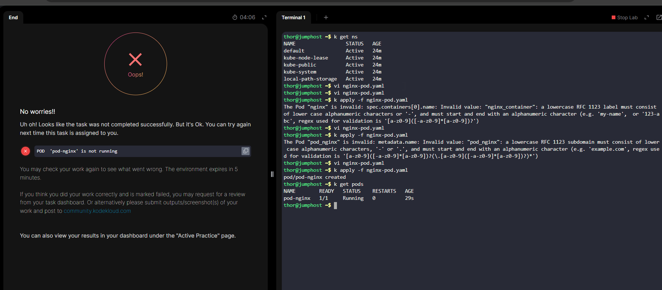Click the red failed status icon
Screen dimensions: 662x290
point(26,151)
